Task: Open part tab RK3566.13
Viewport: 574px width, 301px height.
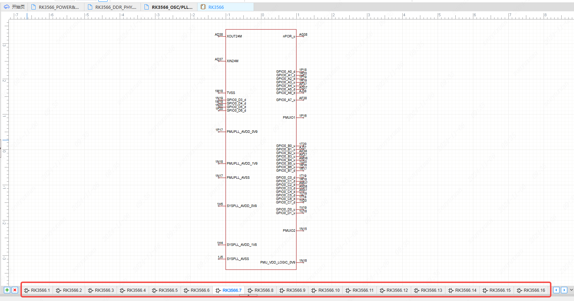Action: 428,290
